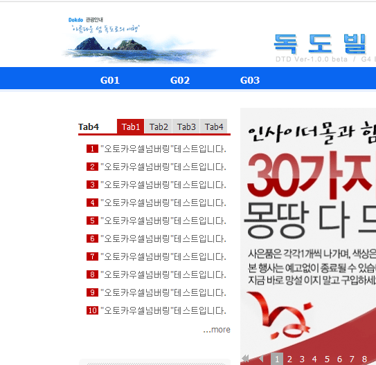376x365 pixels.
Task: Select red number 10 list badge
Action: click(92, 310)
